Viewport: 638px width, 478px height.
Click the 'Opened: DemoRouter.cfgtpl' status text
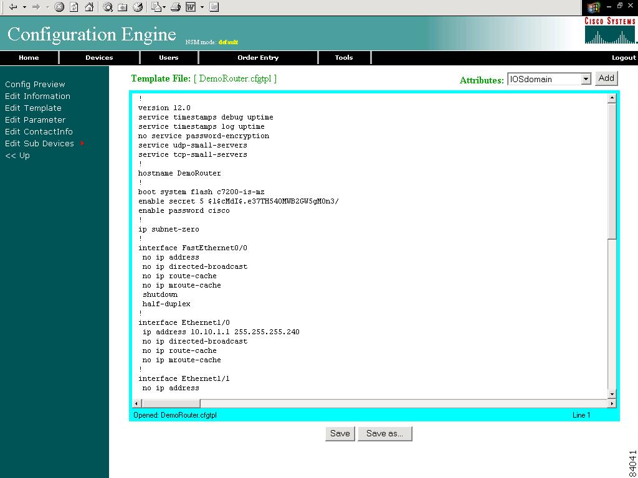(175, 415)
